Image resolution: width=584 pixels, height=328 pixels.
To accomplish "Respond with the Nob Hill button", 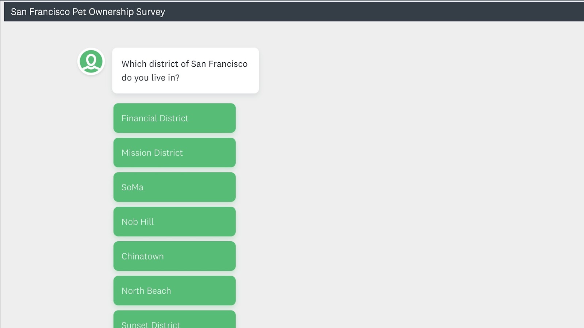I will pyautogui.click(x=174, y=222).
